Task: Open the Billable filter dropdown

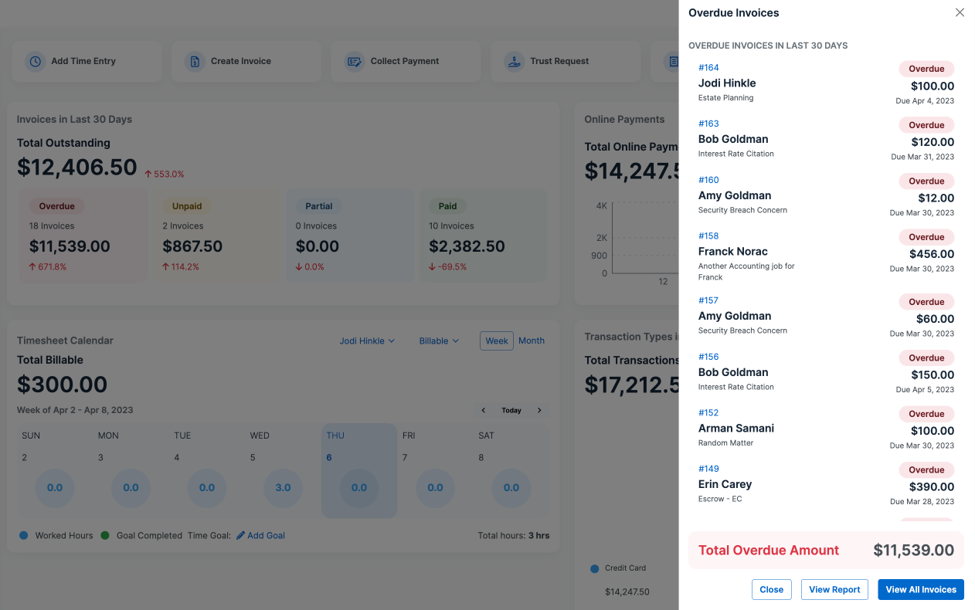Action: (439, 341)
